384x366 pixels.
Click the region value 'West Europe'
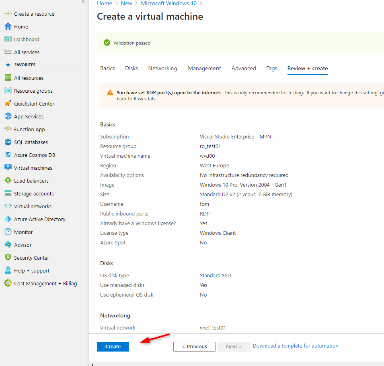[214, 165]
